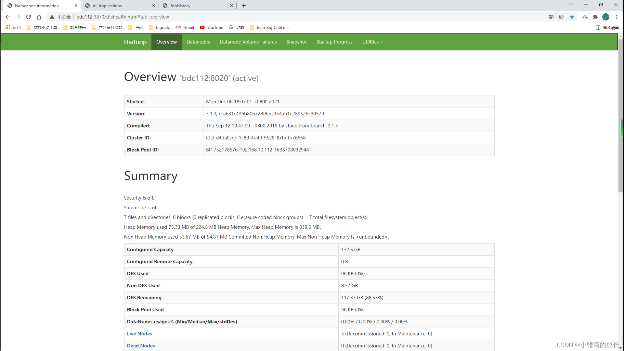624x351 pixels.
Task: Open the cloud extension icon
Action: coord(585,17)
